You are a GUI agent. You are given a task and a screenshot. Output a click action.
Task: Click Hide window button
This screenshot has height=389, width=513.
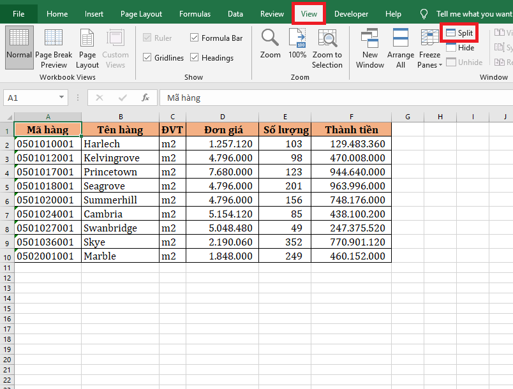[x=460, y=48]
